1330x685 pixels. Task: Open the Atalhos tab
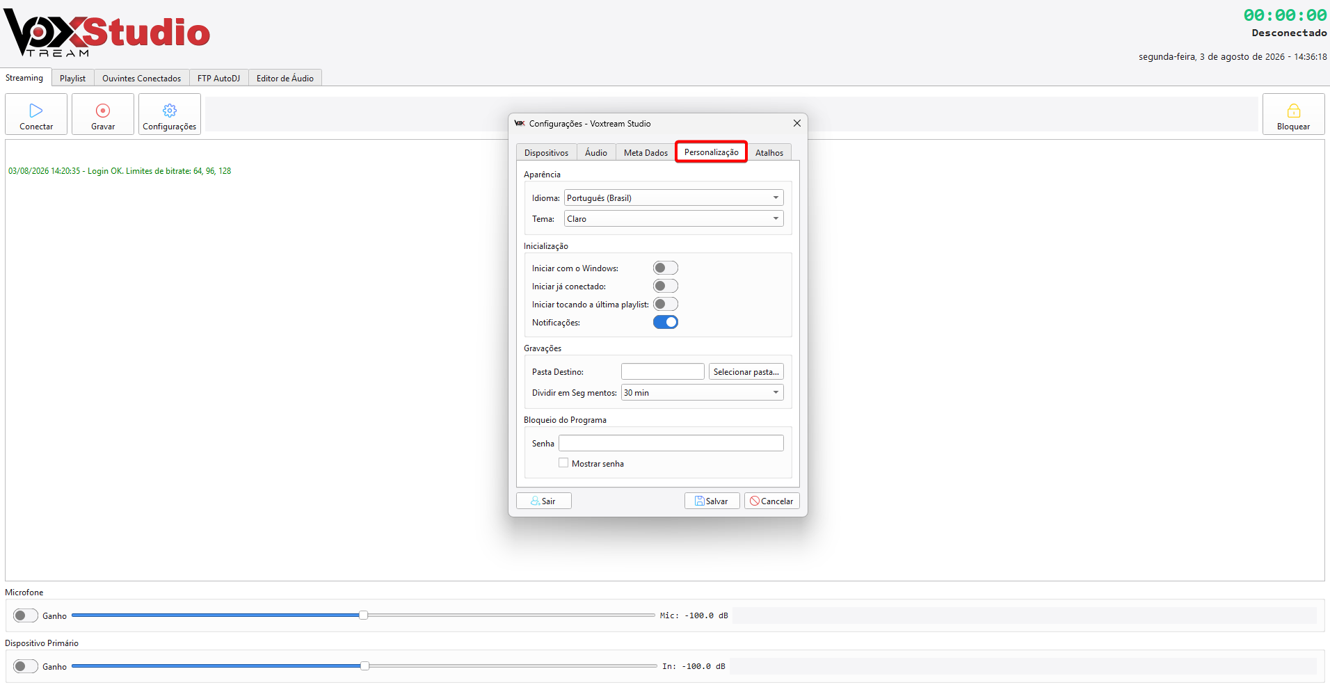[x=769, y=152]
